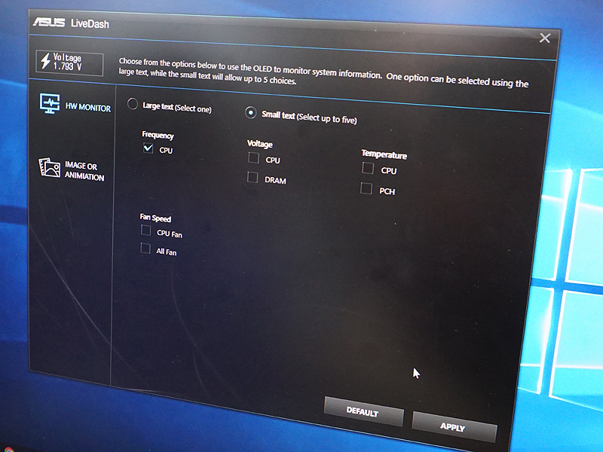Screen dimensions: 603x452
Task: Open the IMAGE OR ANIMATION section
Action: pyautogui.click(x=72, y=169)
